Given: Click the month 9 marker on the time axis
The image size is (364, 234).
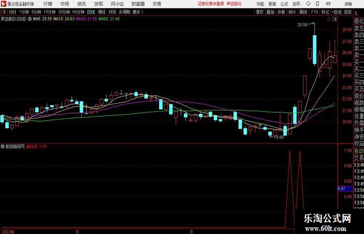Looking at the screenshot, I should 191,232.
